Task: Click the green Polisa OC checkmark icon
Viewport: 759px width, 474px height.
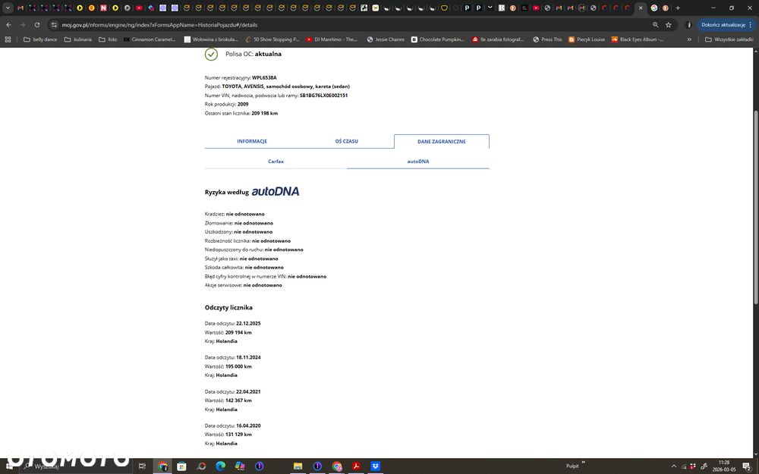Action: [x=211, y=54]
